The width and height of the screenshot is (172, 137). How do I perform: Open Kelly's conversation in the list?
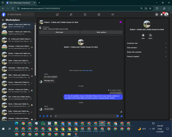17,112
